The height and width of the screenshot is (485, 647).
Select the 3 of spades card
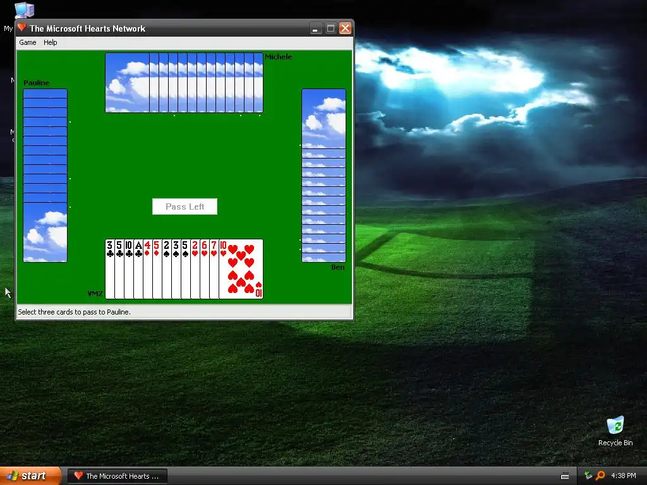176,269
